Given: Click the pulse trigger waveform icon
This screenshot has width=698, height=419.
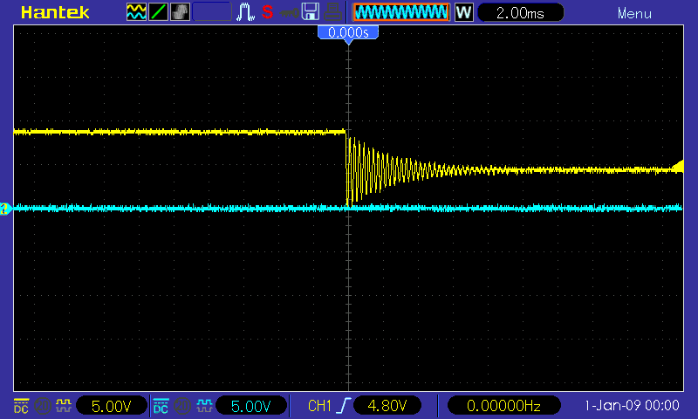Looking at the screenshot, I should [245, 12].
